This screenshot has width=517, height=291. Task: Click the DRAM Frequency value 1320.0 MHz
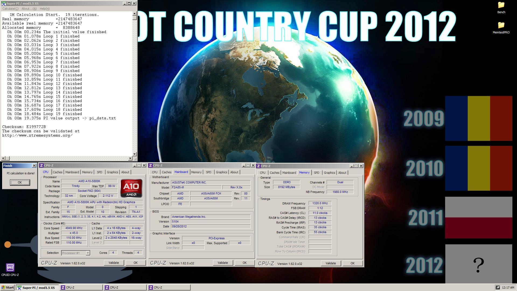tap(320, 203)
